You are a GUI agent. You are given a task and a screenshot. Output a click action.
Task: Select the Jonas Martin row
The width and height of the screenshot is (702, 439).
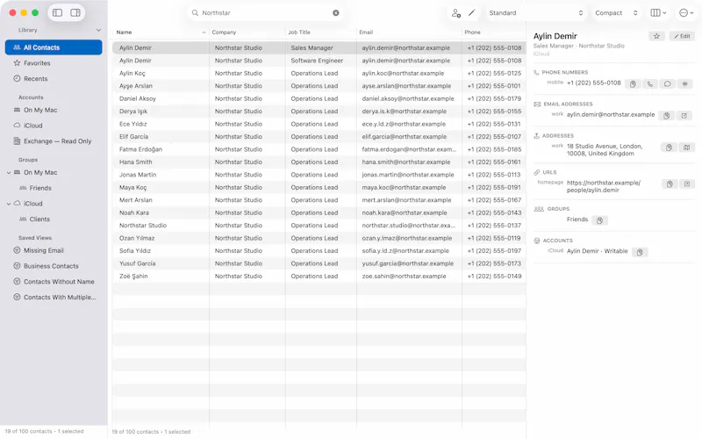[x=319, y=175]
